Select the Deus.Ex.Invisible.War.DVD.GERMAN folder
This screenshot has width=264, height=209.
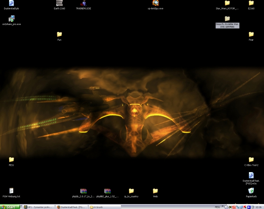point(227,22)
